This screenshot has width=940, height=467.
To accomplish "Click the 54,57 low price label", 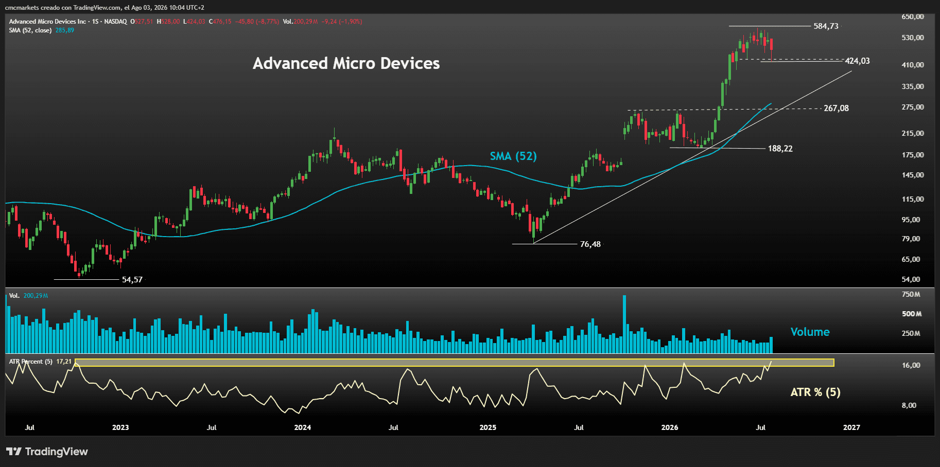I will click(x=132, y=280).
